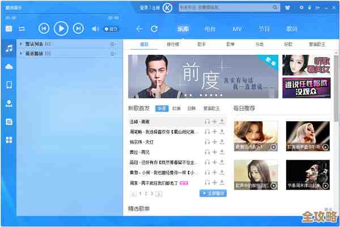Click the sidebar icon below the download icon
Image resolution: width=340 pixels, height=227 pixels.
[9, 122]
